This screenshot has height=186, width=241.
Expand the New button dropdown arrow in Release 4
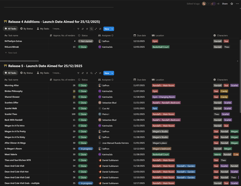pyautogui.click(x=112, y=29)
